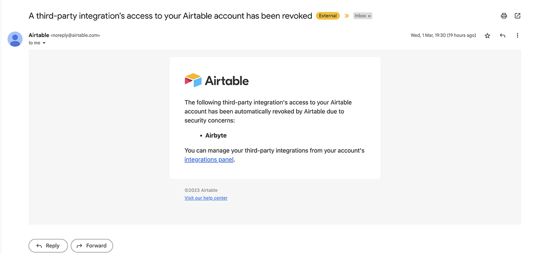
Task: Open the three-dot More options menu
Action: (517, 35)
